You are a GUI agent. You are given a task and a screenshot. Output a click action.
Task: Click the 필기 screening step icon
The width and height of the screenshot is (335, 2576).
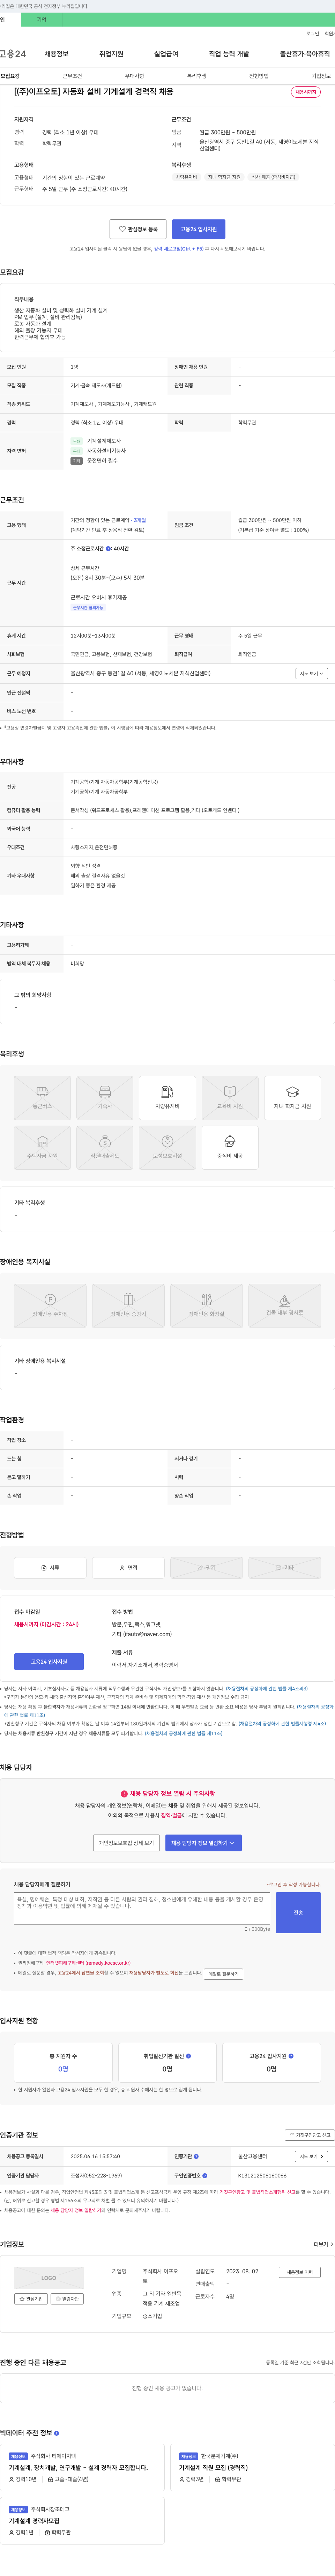[x=206, y=1568]
